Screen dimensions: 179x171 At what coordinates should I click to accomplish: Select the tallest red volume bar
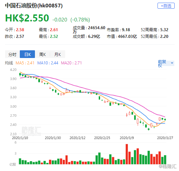[x=127, y=154]
